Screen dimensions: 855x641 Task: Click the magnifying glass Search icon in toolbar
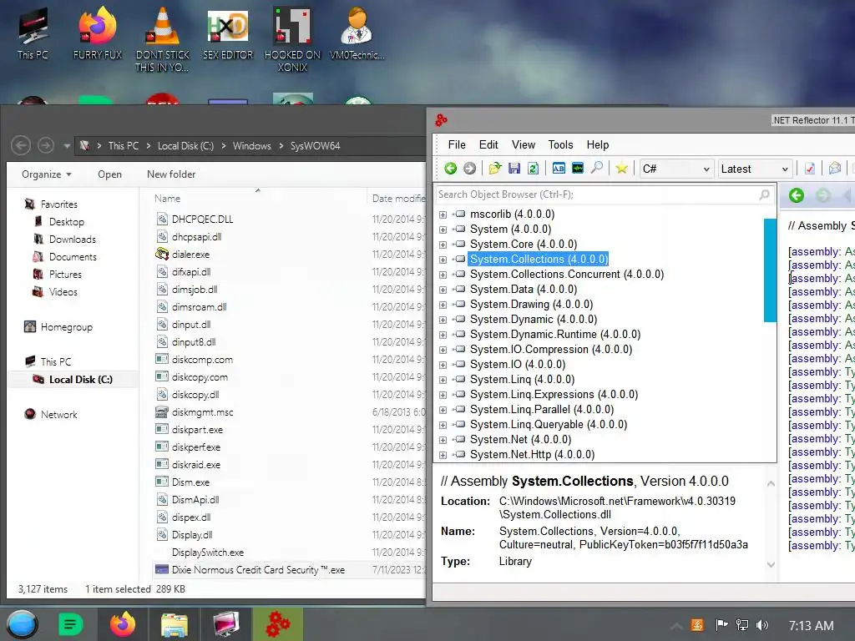(596, 169)
